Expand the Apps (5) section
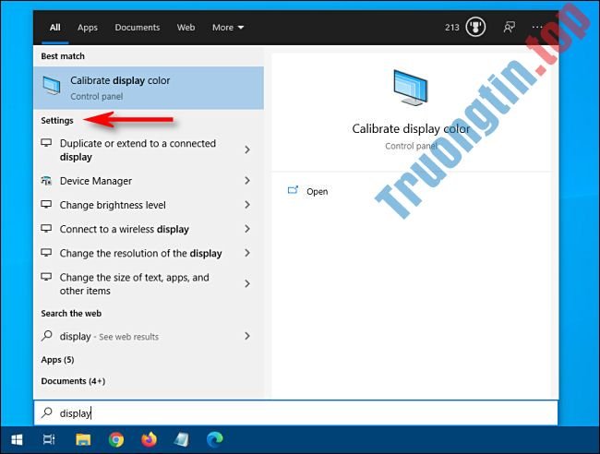 tap(58, 360)
